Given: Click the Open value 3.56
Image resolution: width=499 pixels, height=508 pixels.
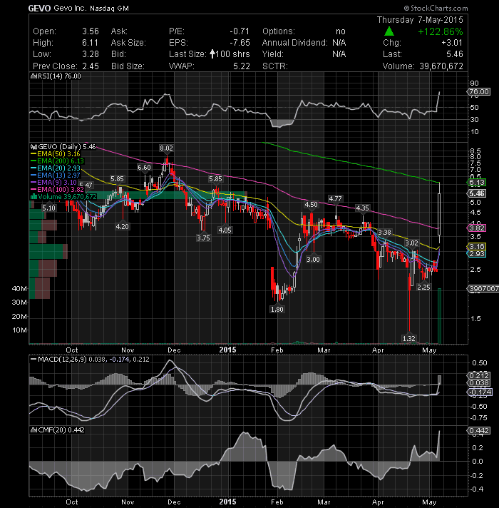Looking at the screenshot, I should (91, 31).
